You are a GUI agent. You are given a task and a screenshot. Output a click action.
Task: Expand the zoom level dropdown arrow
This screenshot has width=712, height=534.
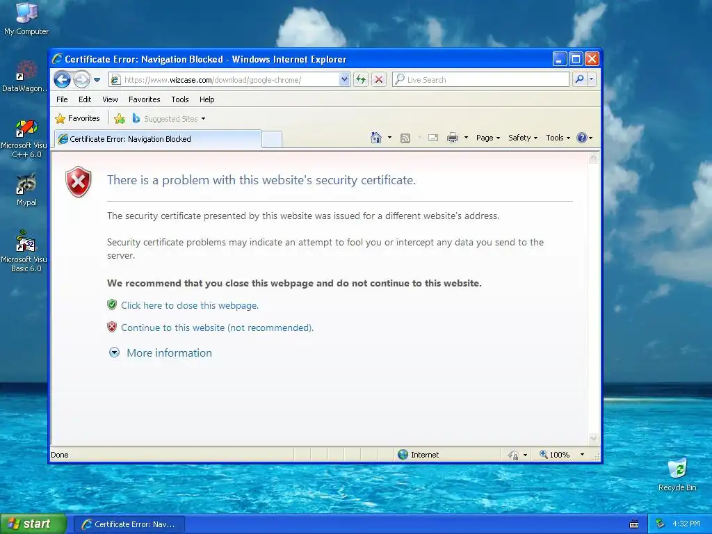pos(582,455)
